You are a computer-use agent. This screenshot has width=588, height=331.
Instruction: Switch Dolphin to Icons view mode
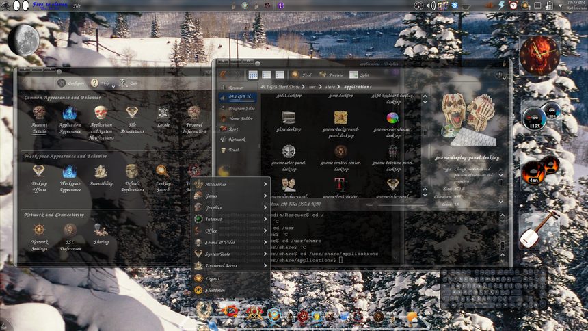(x=253, y=75)
